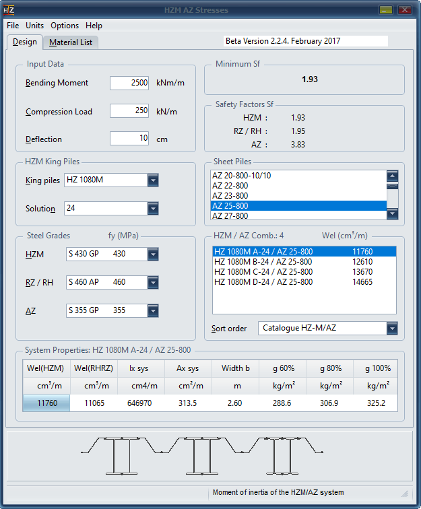Viewport: 421px width, 509px height.
Task: Open the Units menu
Action: point(35,26)
